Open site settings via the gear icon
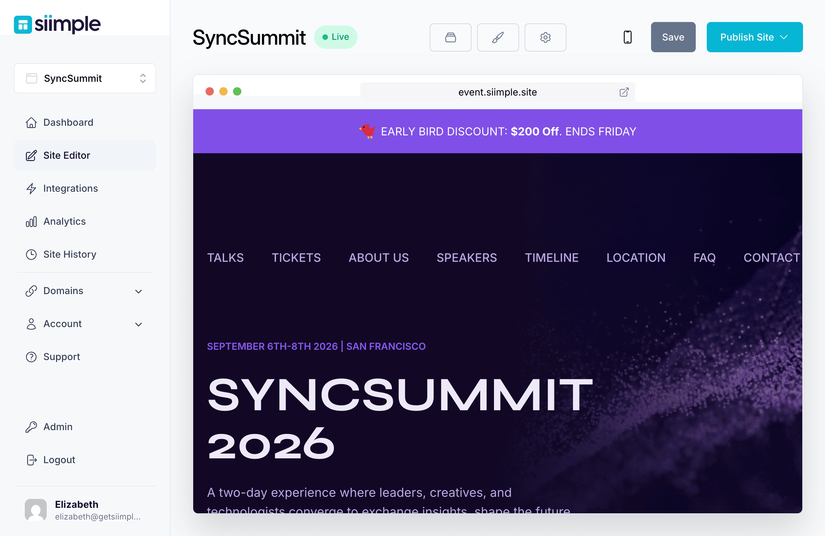The width and height of the screenshot is (825, 536). pyautogui.click(x=545, y=37)
